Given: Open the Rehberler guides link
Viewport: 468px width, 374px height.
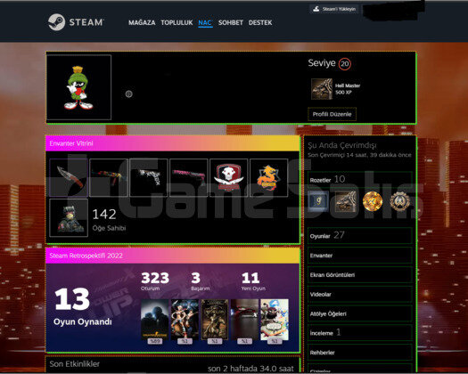Looking at the screenshot, I should tap(360, 353).
